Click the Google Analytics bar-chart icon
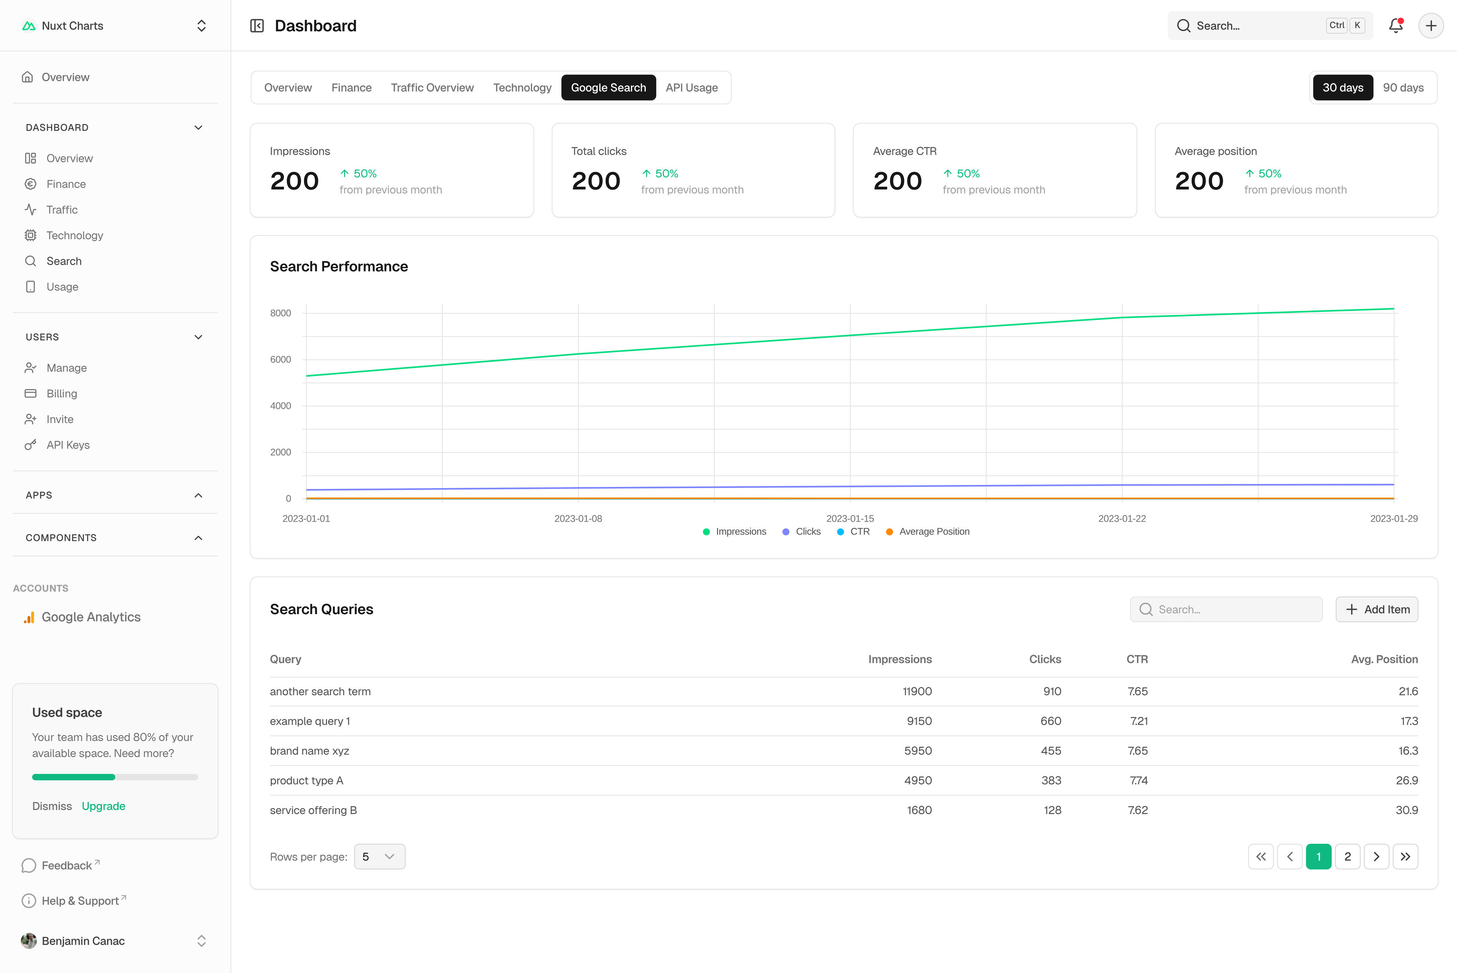This screenshot has height=973, width=1457. pos(29,617)
